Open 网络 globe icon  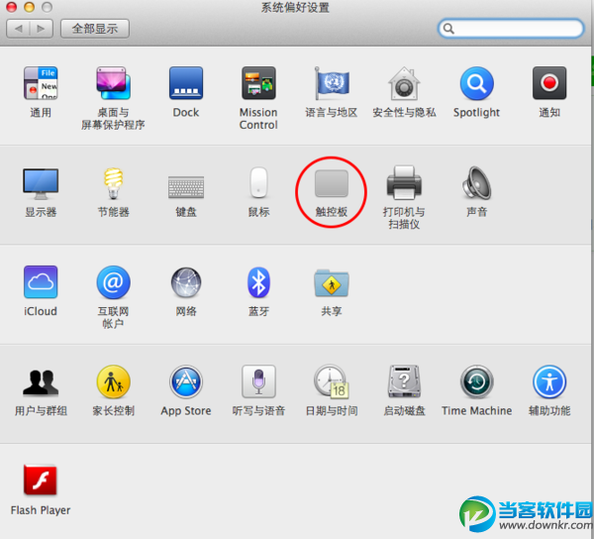[186, 282]
